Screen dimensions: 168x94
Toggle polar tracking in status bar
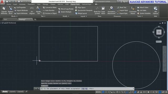117,92
